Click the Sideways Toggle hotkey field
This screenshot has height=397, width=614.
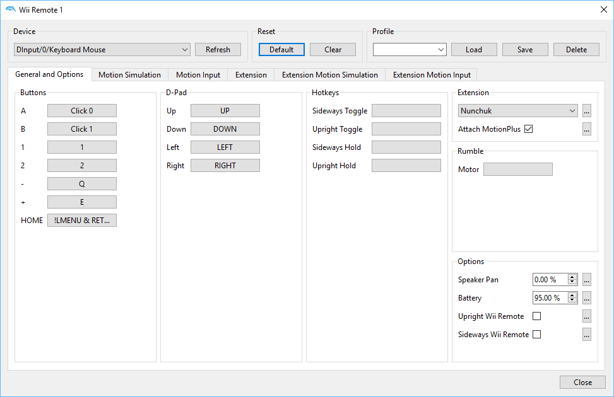pyautogui.click(x=406, y=110)
